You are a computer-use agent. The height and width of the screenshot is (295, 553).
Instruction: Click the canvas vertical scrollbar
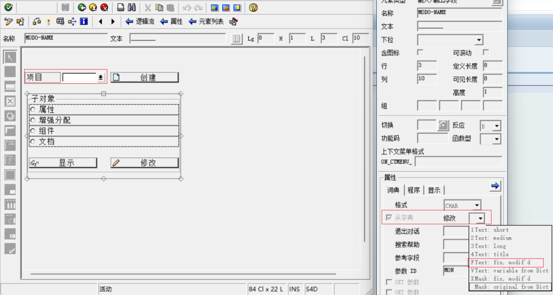(365, 148)
